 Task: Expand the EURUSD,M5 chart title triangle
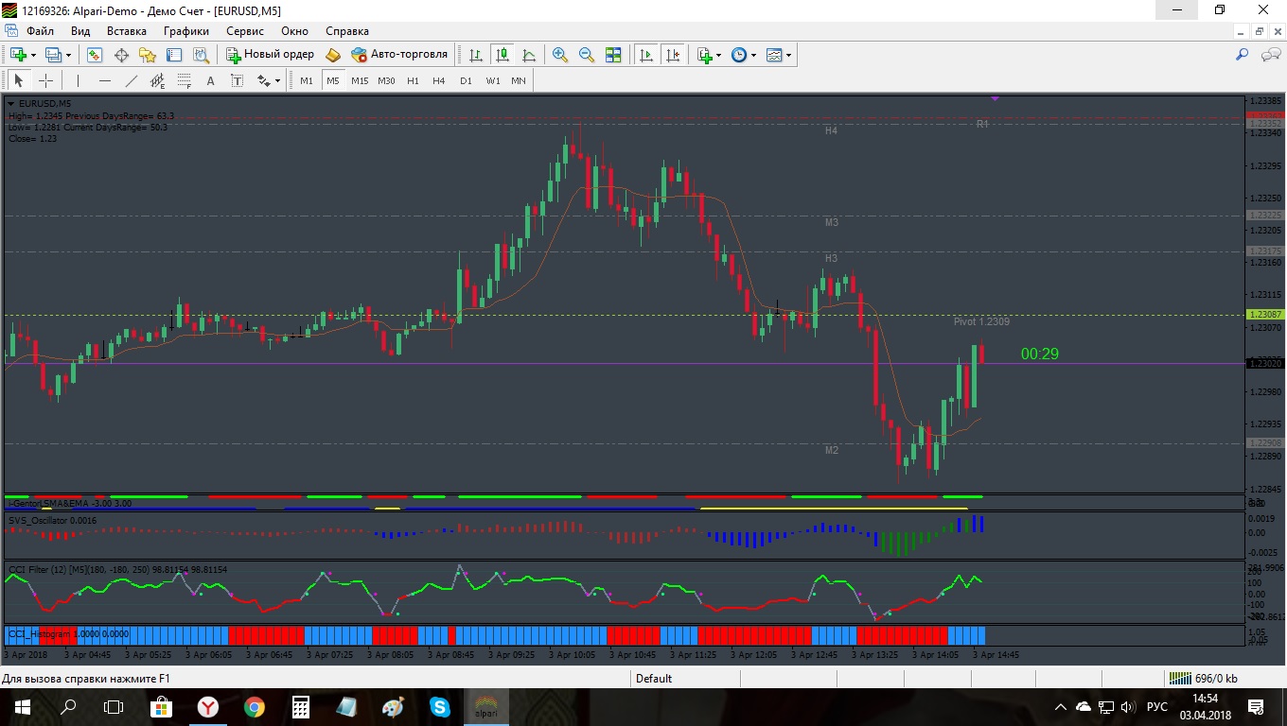(x=11, y=103)
